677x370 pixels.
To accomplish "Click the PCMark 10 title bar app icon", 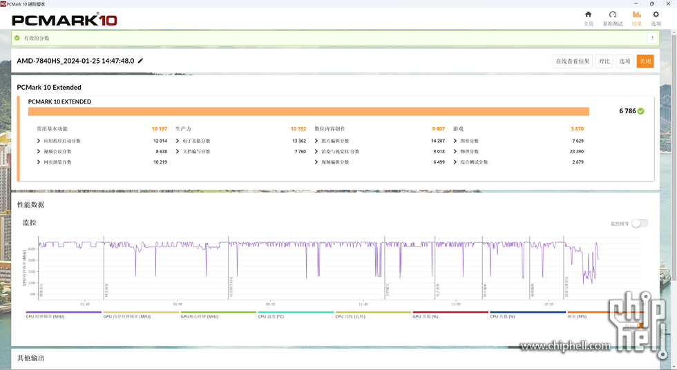I will tap(3, 3).
